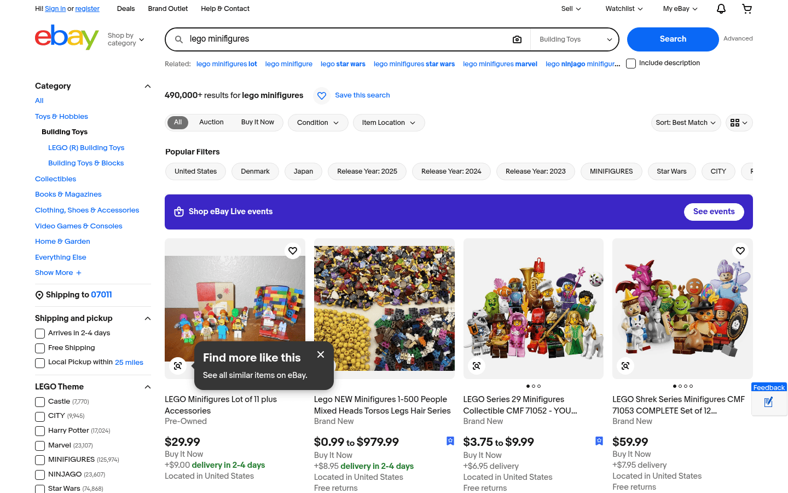Image resolution: width=788 pixels, height=493 pixels.
Task: Click the eBay logo
Action: coord(67,37)
